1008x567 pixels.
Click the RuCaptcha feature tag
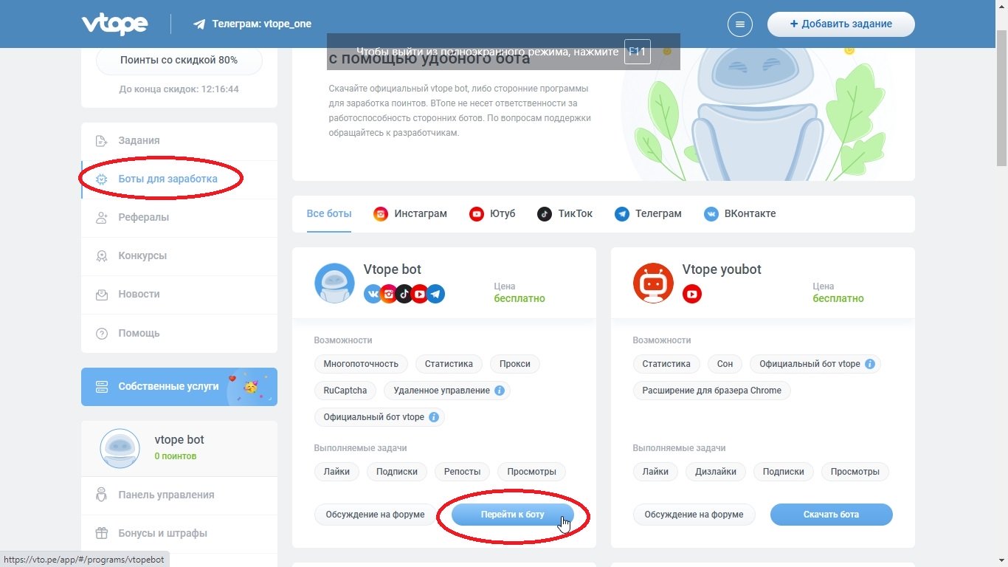click(345, 391)
